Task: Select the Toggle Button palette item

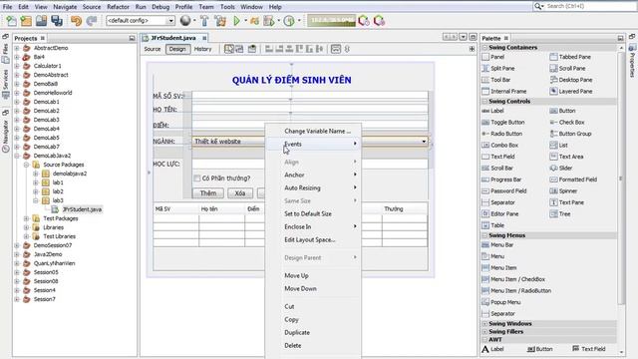Action: click(x=503, y=122)
